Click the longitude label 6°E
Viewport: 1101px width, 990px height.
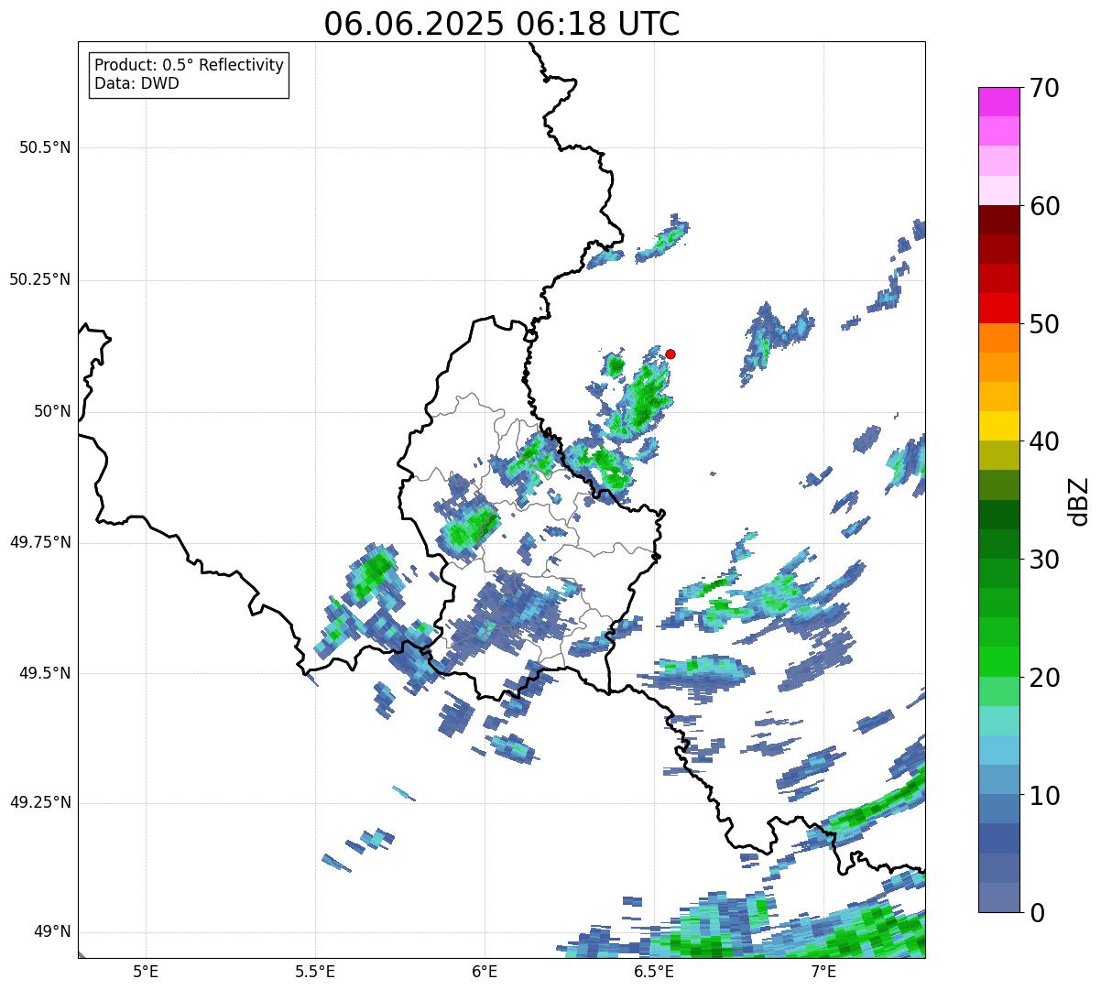[485, 971]
